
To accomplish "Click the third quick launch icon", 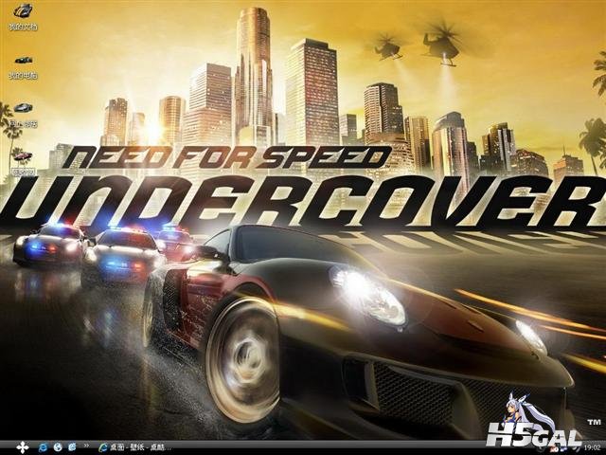I will click(x=72, y=447).
